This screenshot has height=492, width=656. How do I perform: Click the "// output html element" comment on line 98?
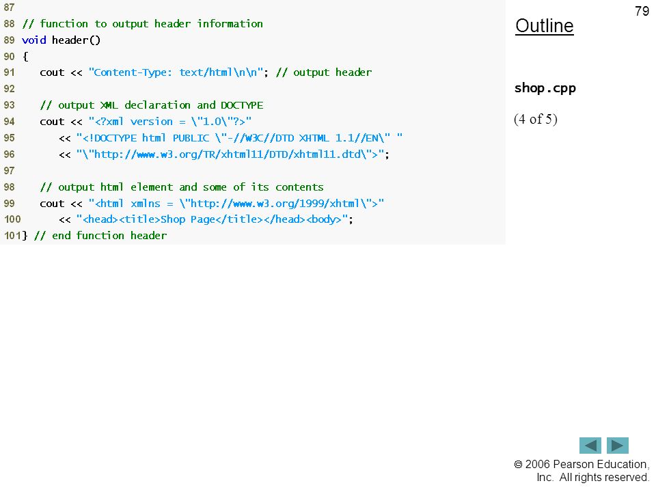click(x=182, y=187)
